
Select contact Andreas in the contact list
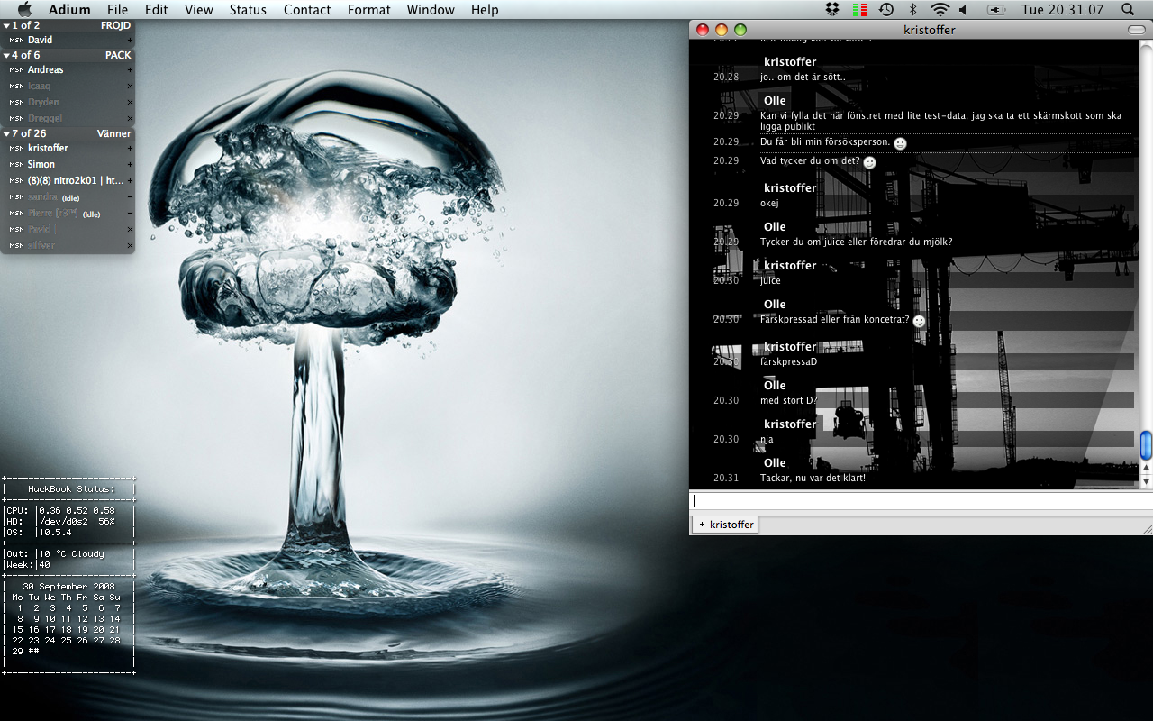[x=68, y=70]
